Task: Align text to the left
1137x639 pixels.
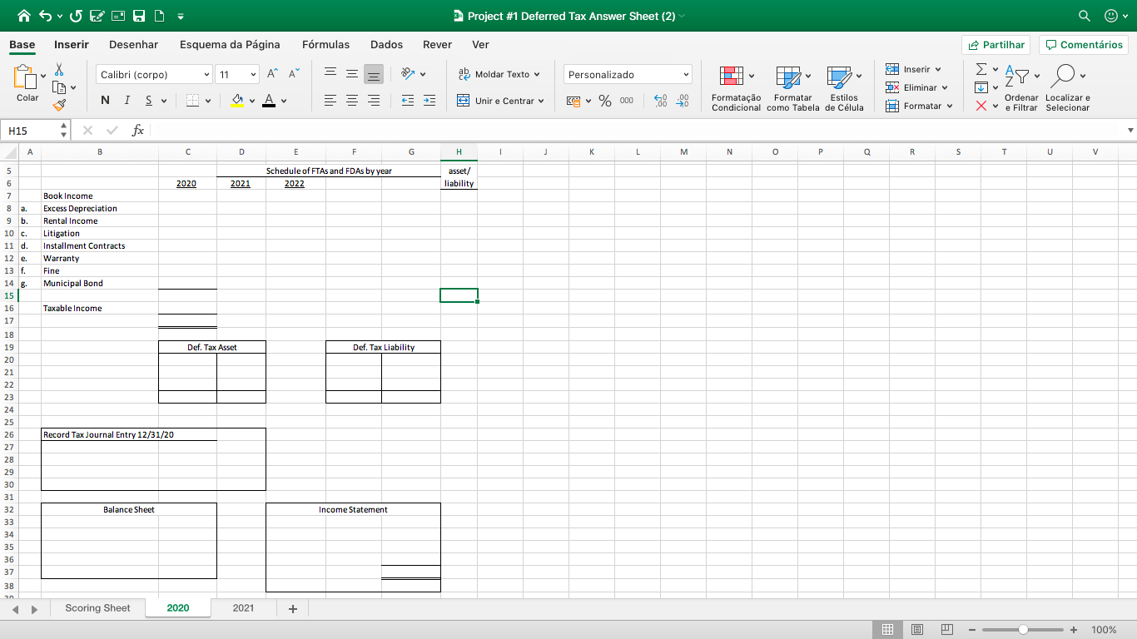Action: click(330, 101)
